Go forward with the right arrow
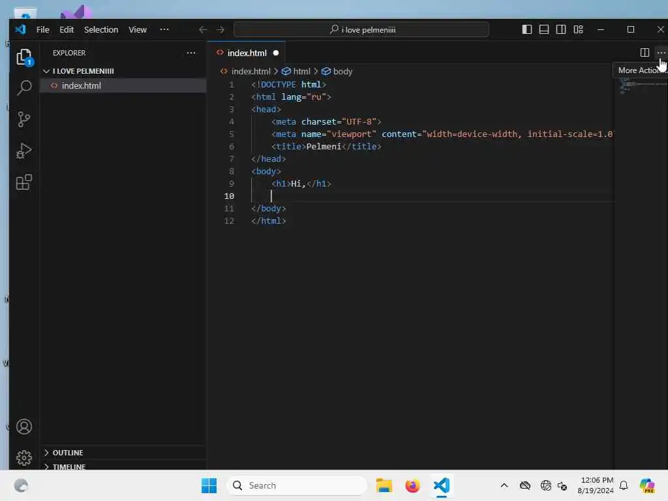The height and width of the screenshot is (501, 668). (x=220, y=29)
